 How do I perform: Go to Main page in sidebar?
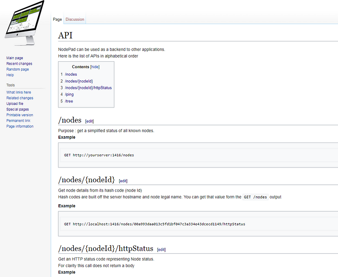point(15,58)
